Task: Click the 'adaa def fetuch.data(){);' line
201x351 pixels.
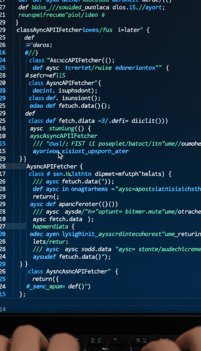Action: 70,106
